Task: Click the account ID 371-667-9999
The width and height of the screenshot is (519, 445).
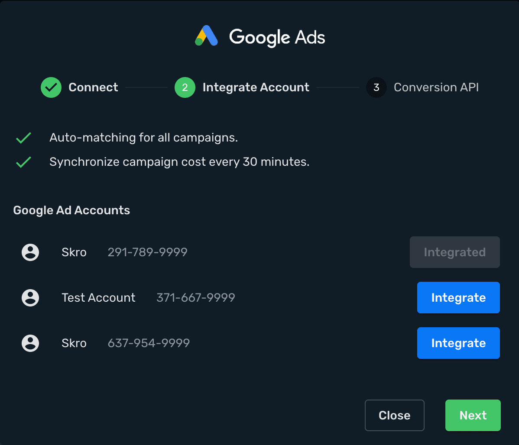Action: coord(196,298)
